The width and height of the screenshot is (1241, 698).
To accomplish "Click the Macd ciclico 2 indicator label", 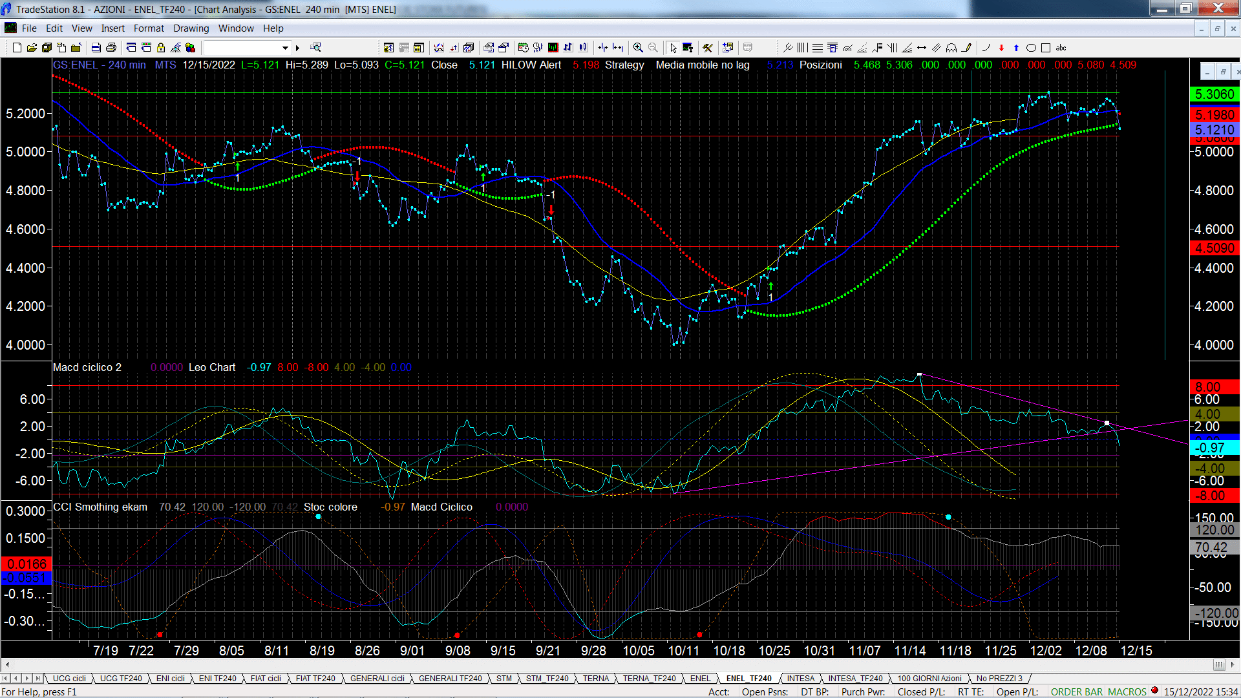I will click(87, 367).
